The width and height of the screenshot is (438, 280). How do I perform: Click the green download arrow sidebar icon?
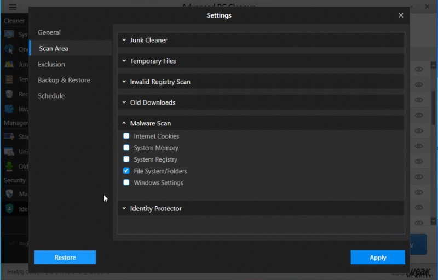pyautogui.click(x=9, y=166)
